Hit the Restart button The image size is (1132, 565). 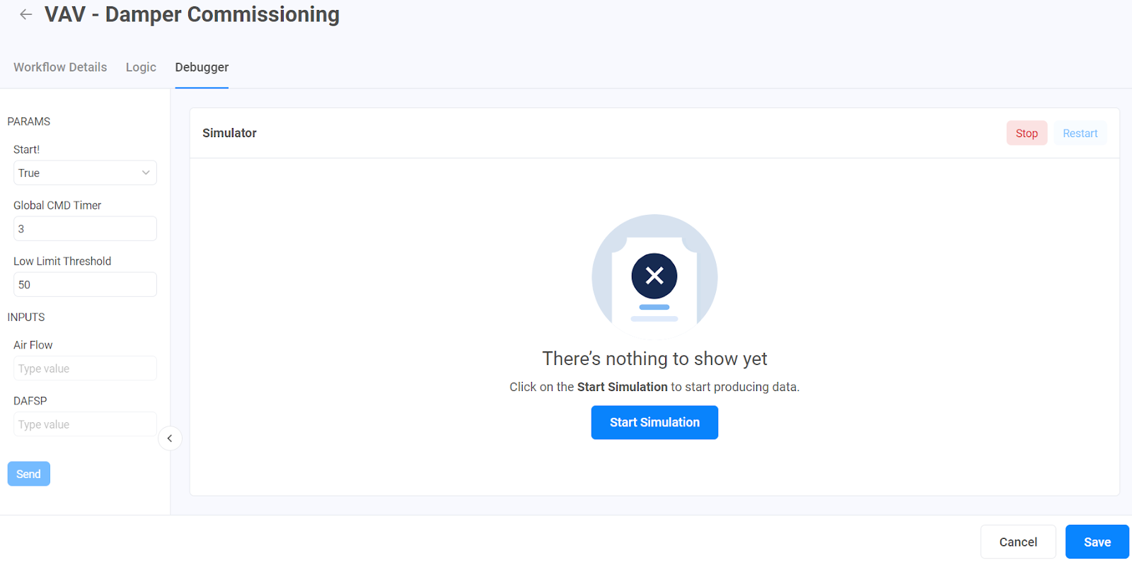coord(1080,134)
